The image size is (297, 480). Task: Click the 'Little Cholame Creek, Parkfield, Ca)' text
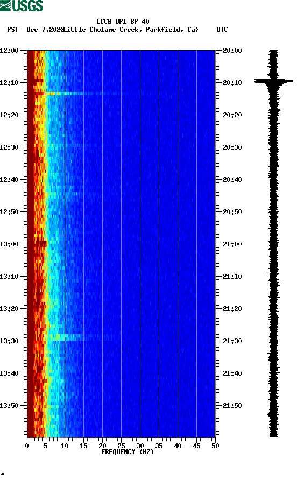[x=131, y=30]
